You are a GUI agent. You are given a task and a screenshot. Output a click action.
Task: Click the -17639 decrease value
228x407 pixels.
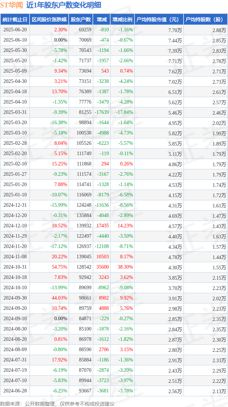101,112
